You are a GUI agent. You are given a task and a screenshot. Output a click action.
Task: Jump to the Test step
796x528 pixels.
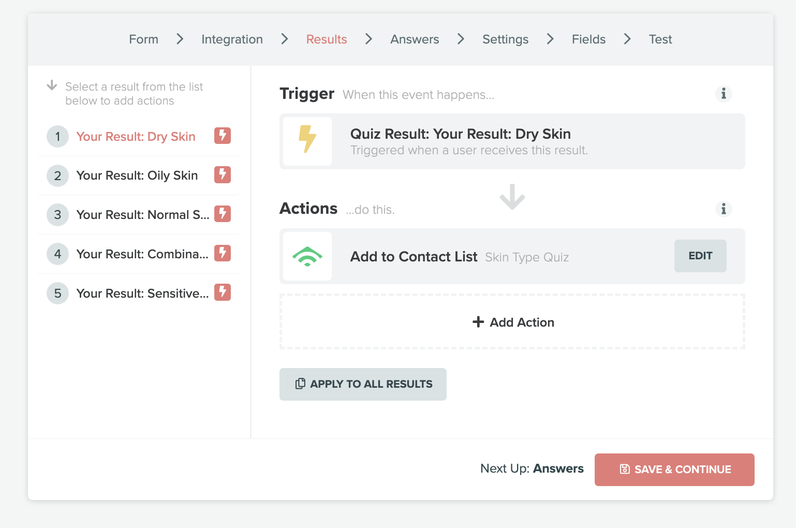point(660,39)
